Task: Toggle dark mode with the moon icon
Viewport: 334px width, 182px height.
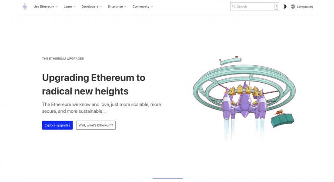Action: coord(285,7)
